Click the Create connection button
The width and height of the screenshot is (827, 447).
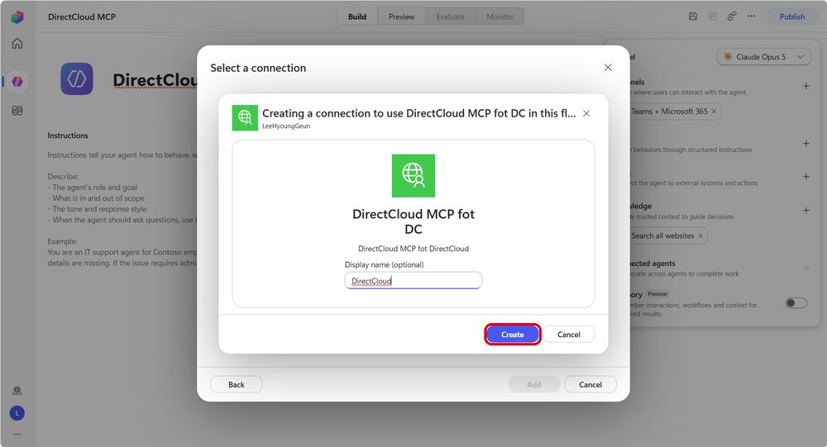click(512, 334)
